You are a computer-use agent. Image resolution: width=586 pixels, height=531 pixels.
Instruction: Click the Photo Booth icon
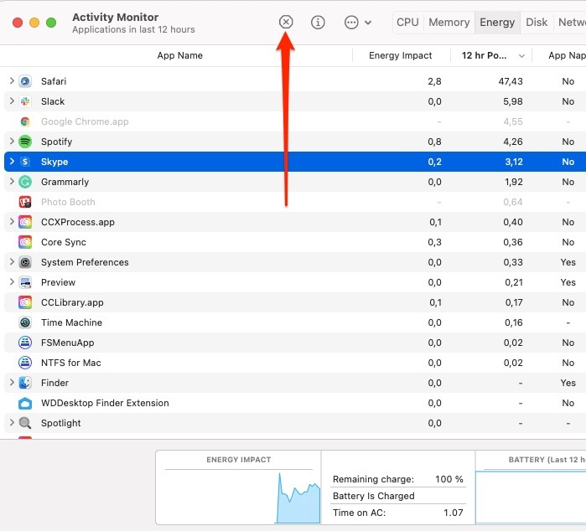coord(25,202)
